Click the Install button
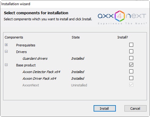Viewport: 150px width, 117px height. coord(105,109)
